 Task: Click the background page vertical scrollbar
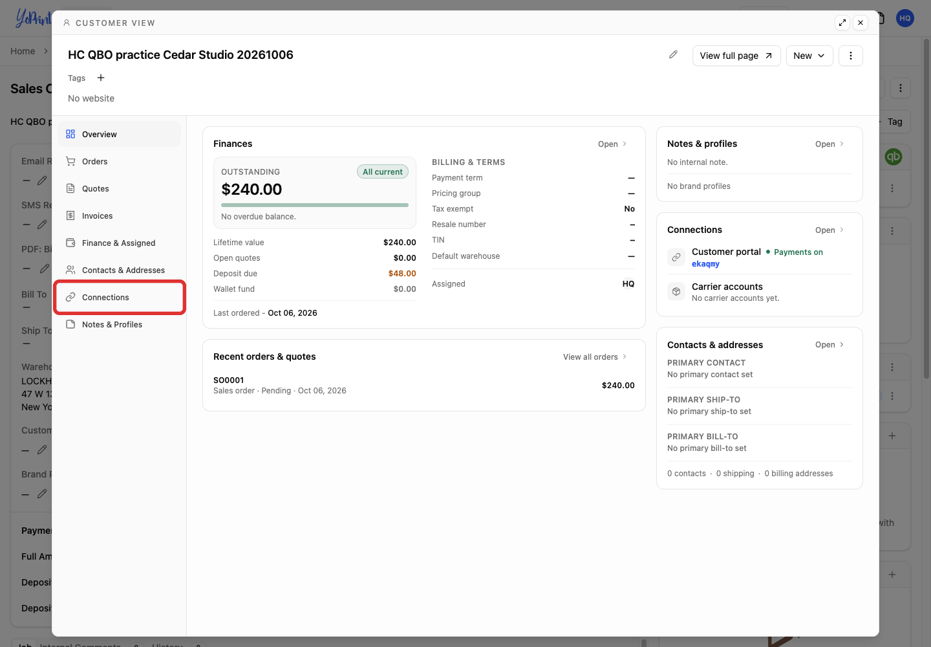point(926,207)
